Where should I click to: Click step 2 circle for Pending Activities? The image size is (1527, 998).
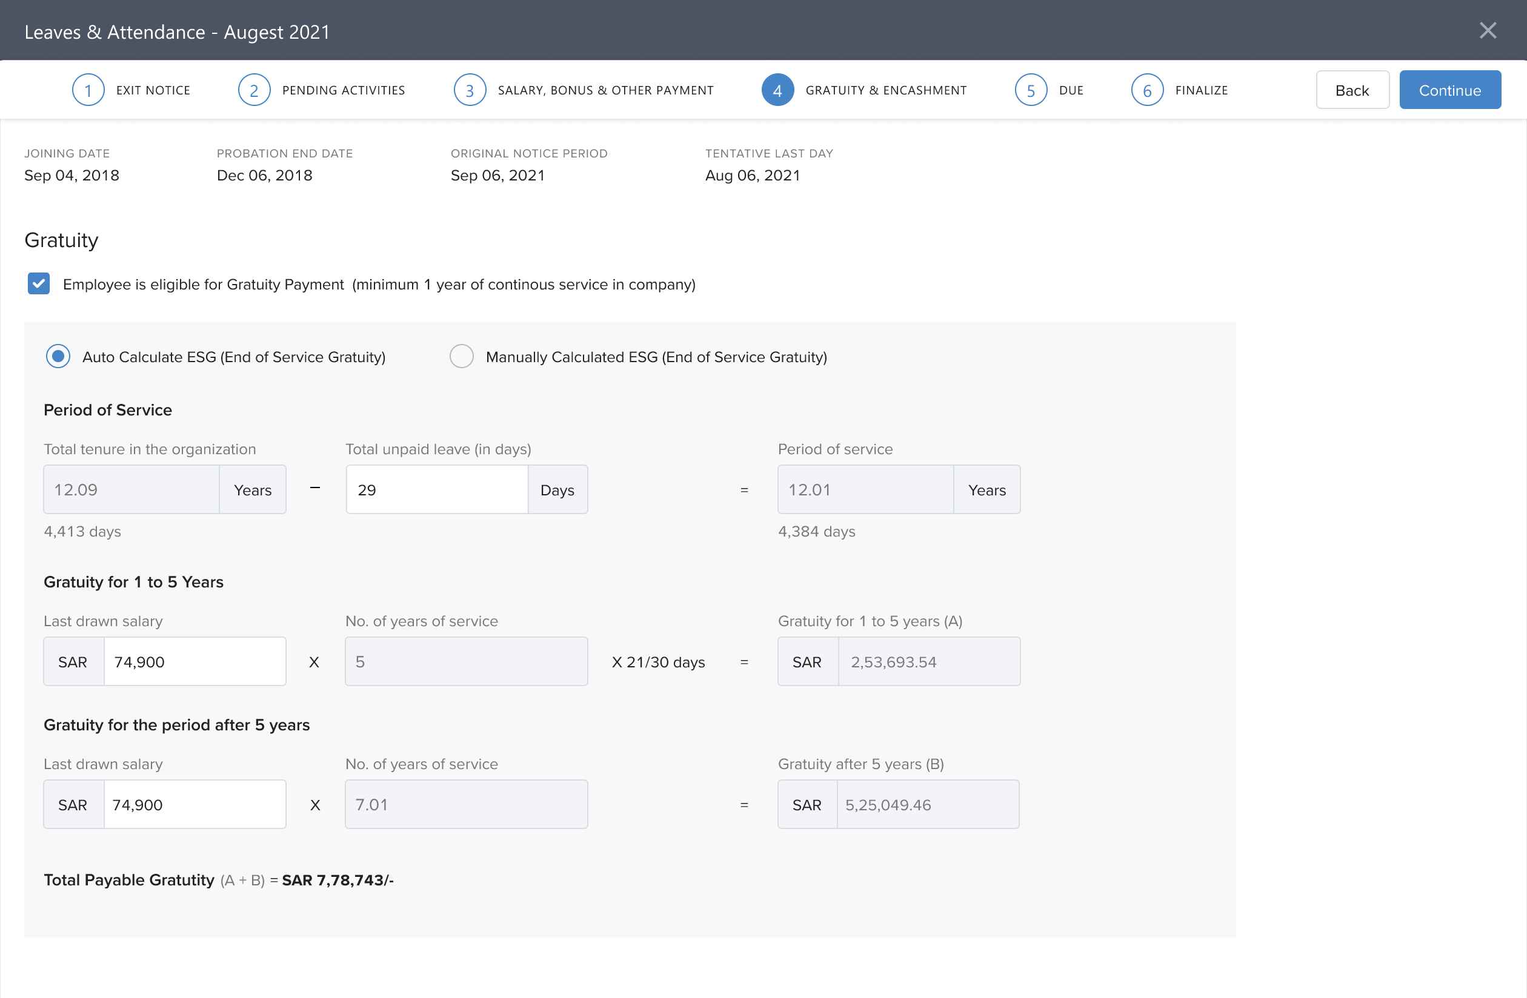(254, 90)
